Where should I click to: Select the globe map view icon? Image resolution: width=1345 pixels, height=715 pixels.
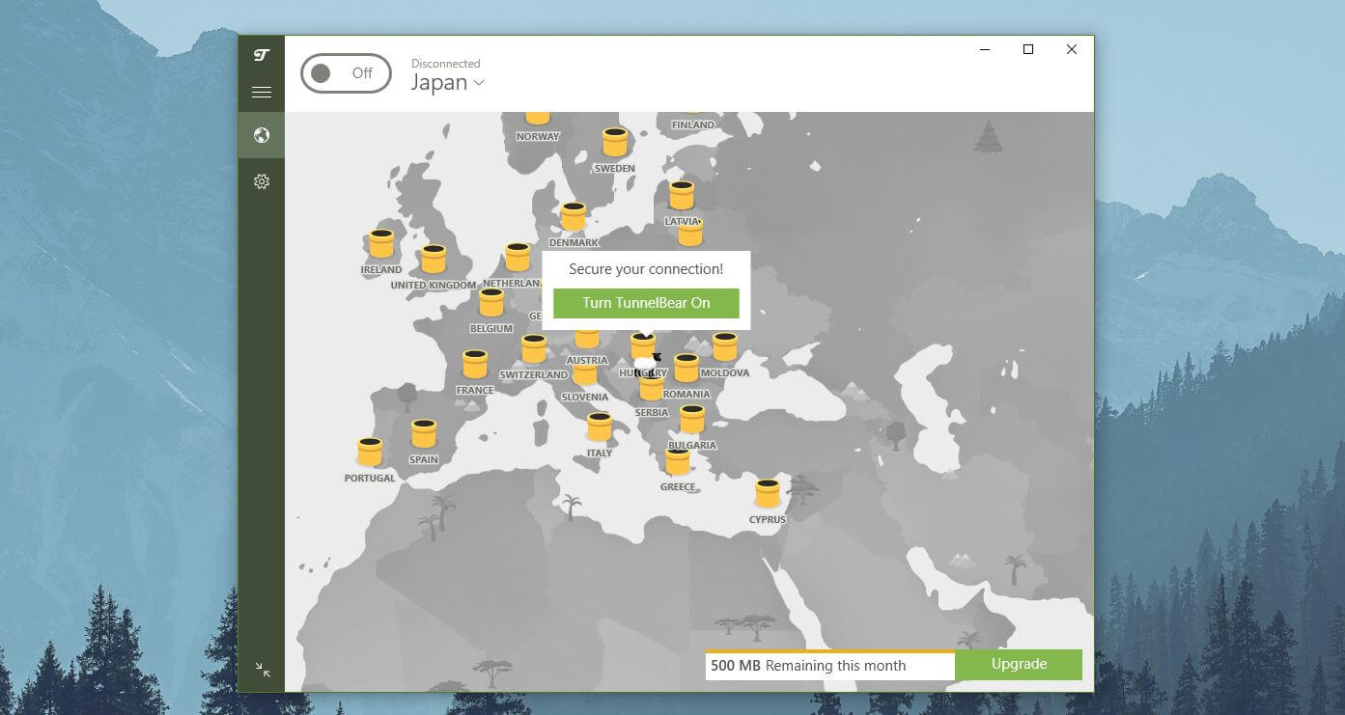click(262, 135)
